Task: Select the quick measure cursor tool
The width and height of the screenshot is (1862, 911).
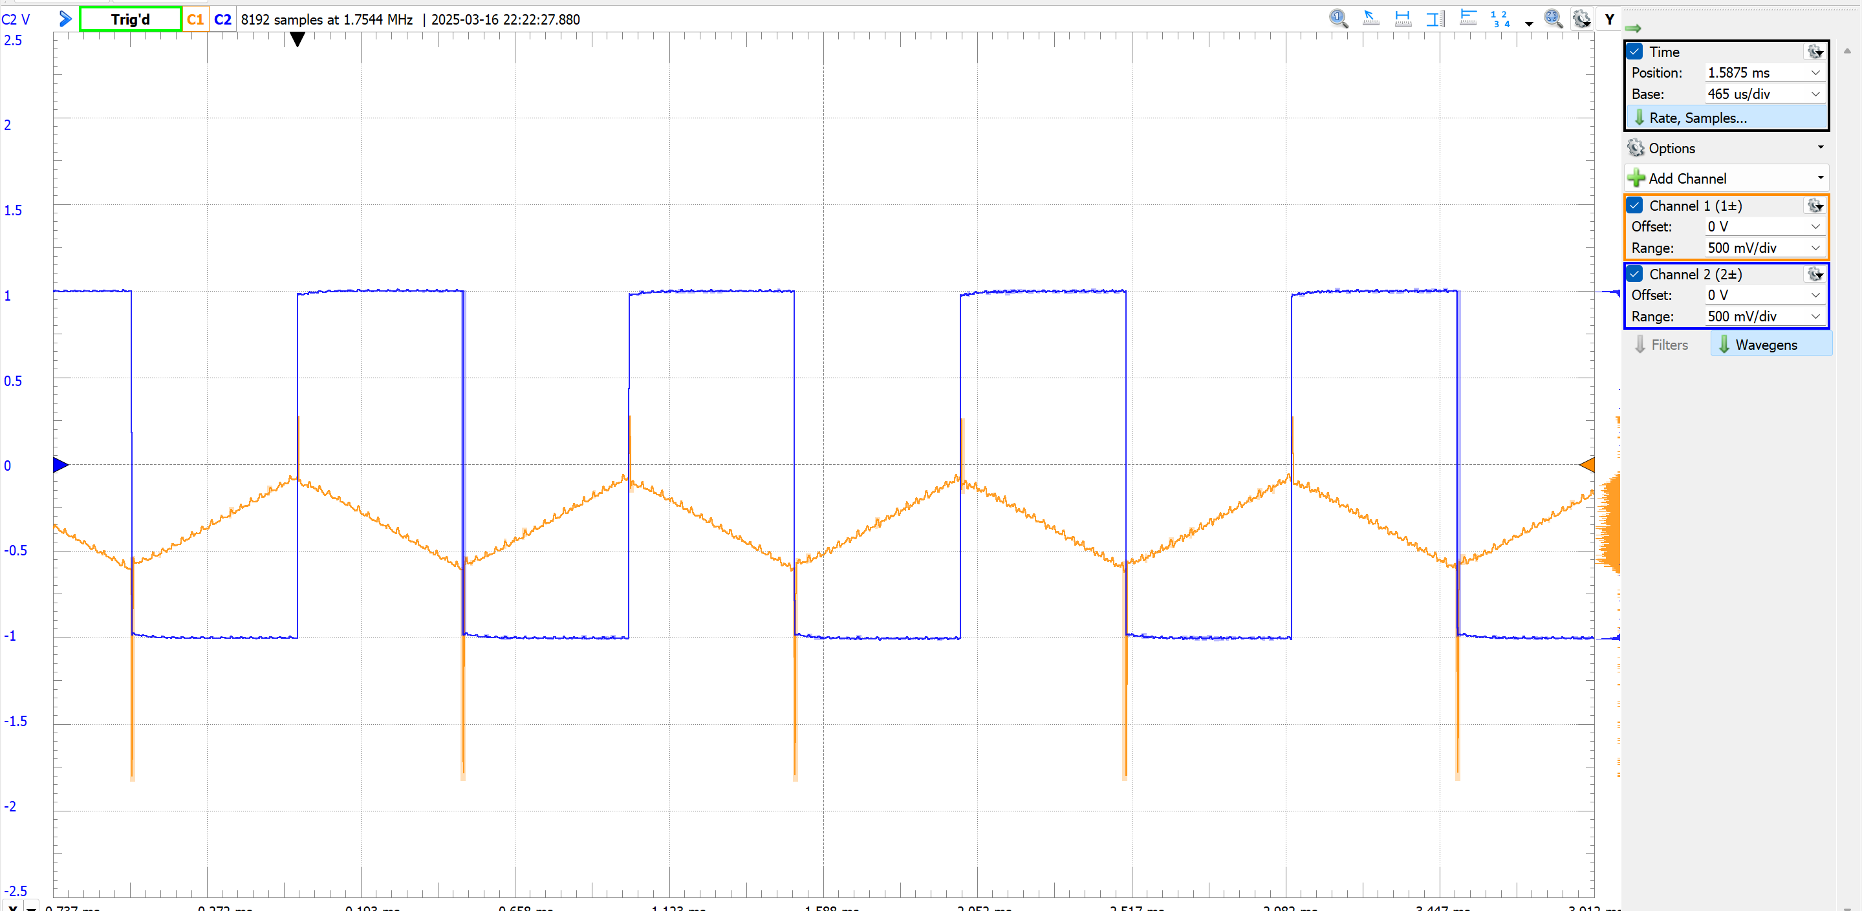Action: tap(1370, 19)
